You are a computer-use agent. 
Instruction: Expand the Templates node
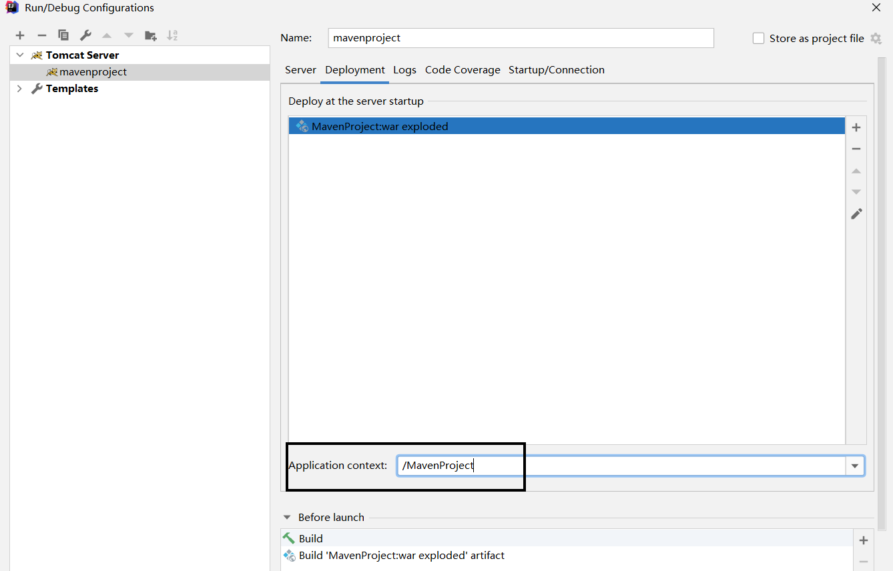(x=19, y=88)
